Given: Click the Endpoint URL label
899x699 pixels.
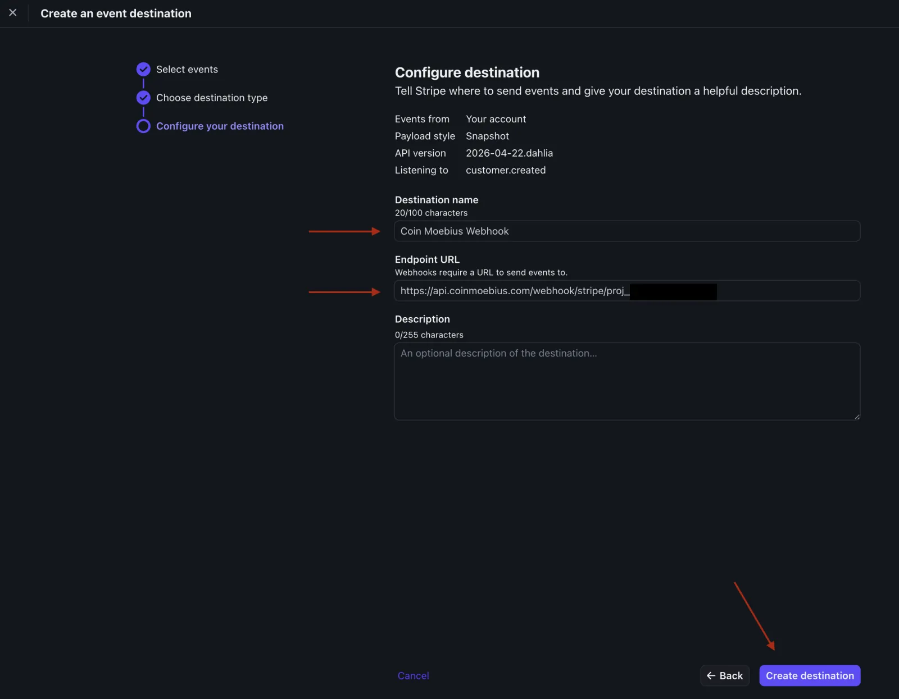Looking at the screenshot, I should (427, 259).
